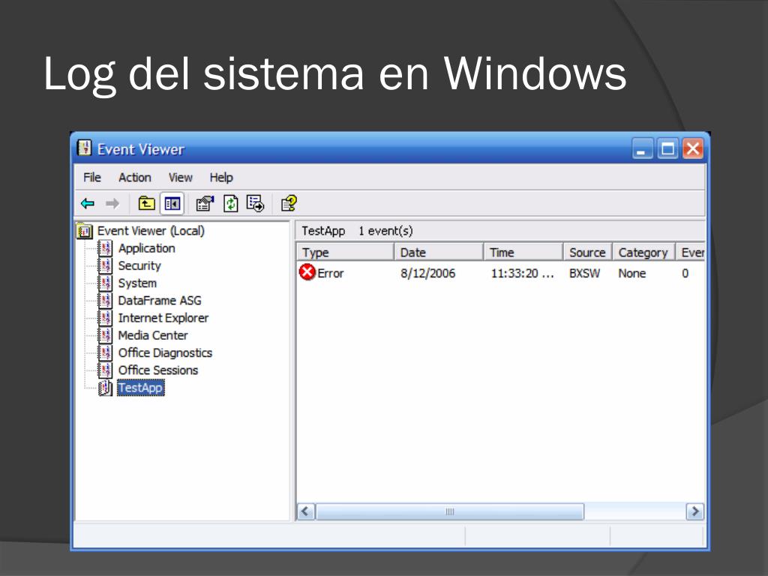Click the Application log icon
Viewport: 768px width, 576px height.
pos(105,248)
